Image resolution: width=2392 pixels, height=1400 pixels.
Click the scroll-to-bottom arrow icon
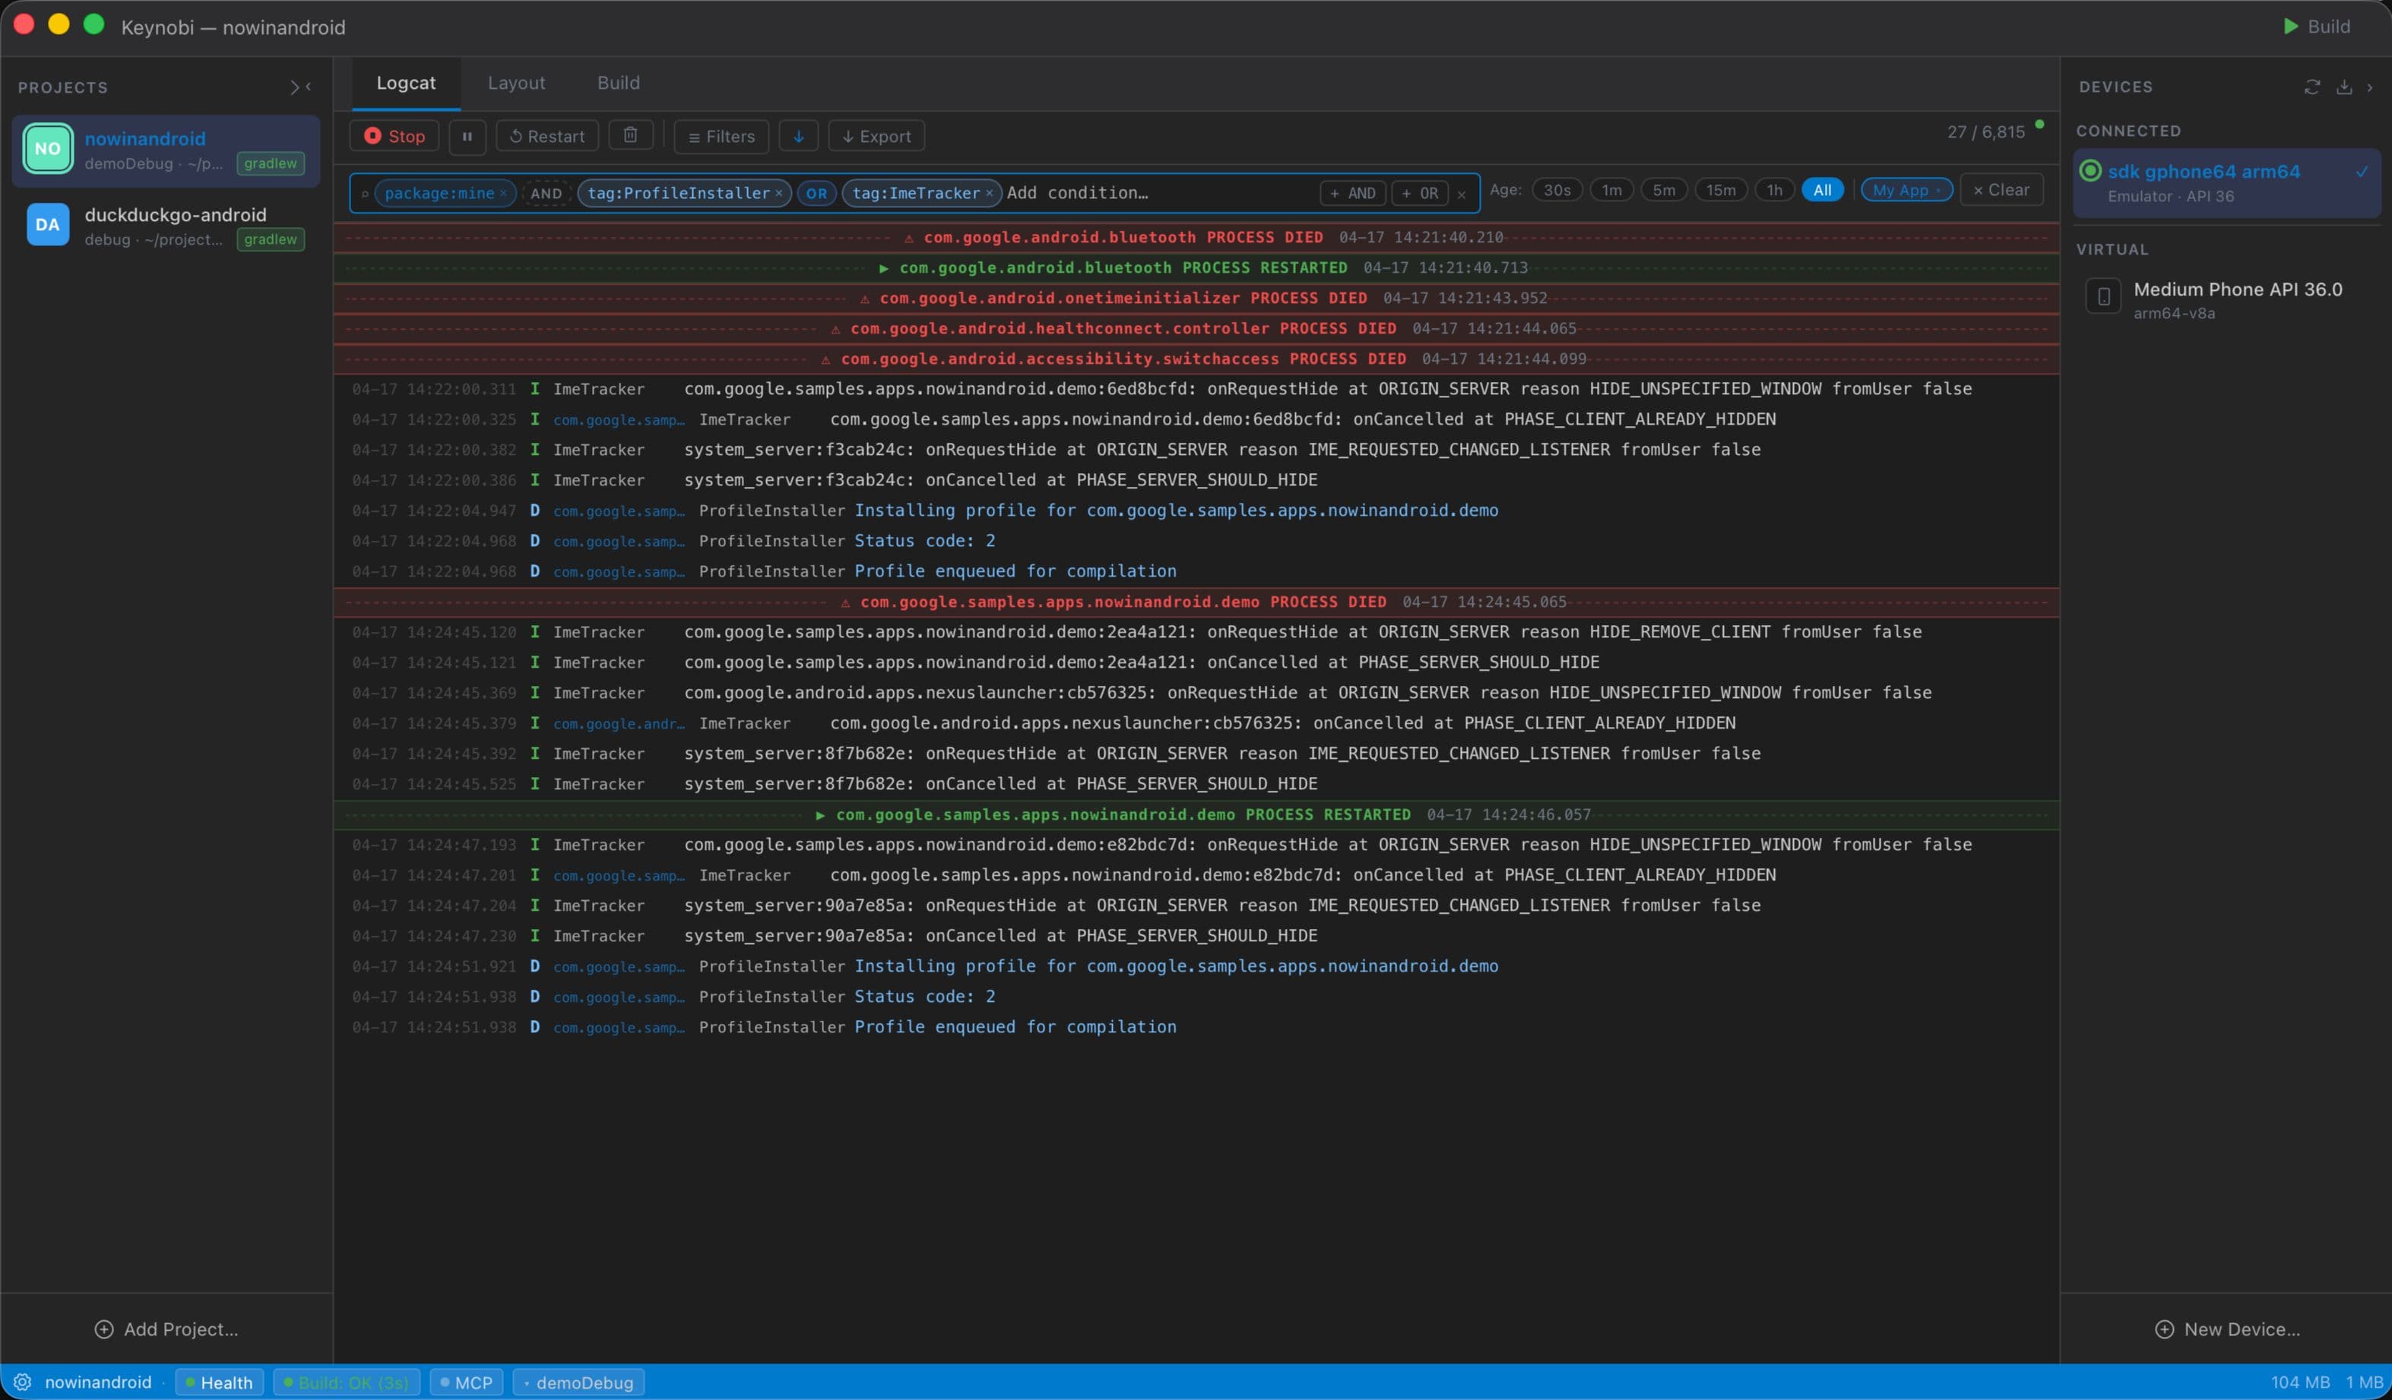798,136
